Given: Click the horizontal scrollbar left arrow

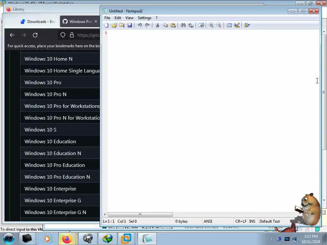Looking at the screenshot, I should click(105, 214).
